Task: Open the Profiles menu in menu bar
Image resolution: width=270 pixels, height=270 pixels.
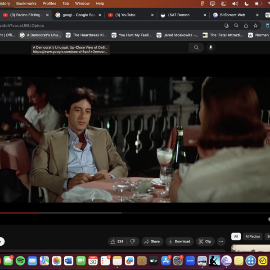Action: pyautogui.click(x=49, y=4)
